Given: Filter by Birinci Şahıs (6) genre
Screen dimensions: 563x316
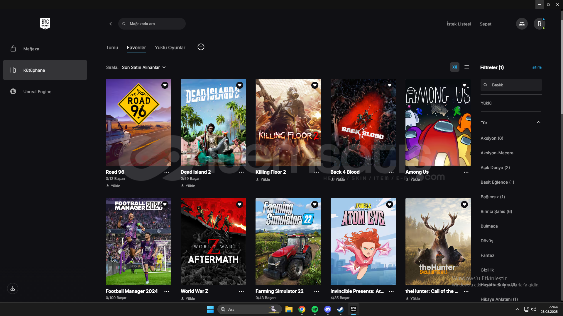Looking at the screenshot, I should [x=496, y=211].
